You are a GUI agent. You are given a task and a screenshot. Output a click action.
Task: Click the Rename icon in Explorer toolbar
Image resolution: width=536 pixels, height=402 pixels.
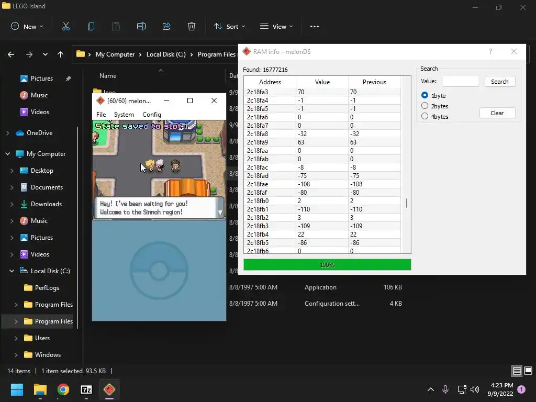(x=141, y=26)
